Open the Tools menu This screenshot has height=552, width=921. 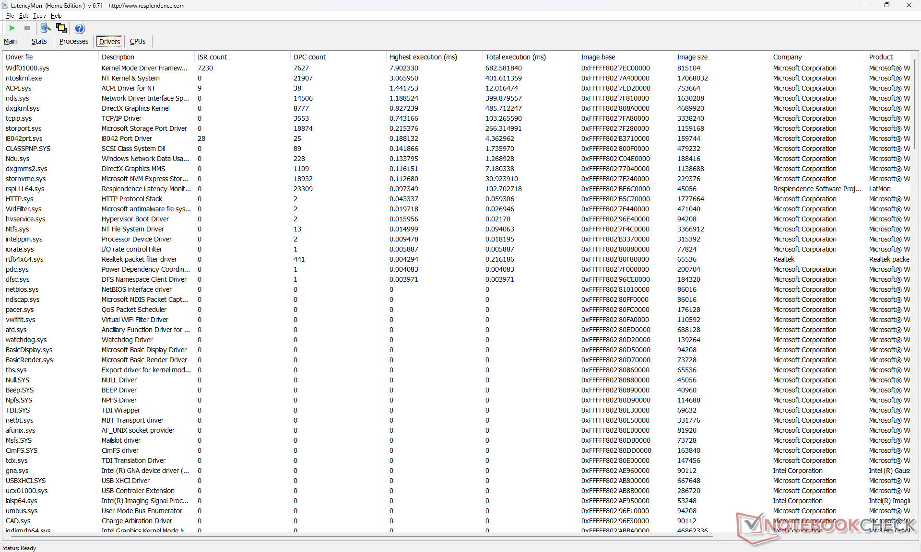(39, 16)
